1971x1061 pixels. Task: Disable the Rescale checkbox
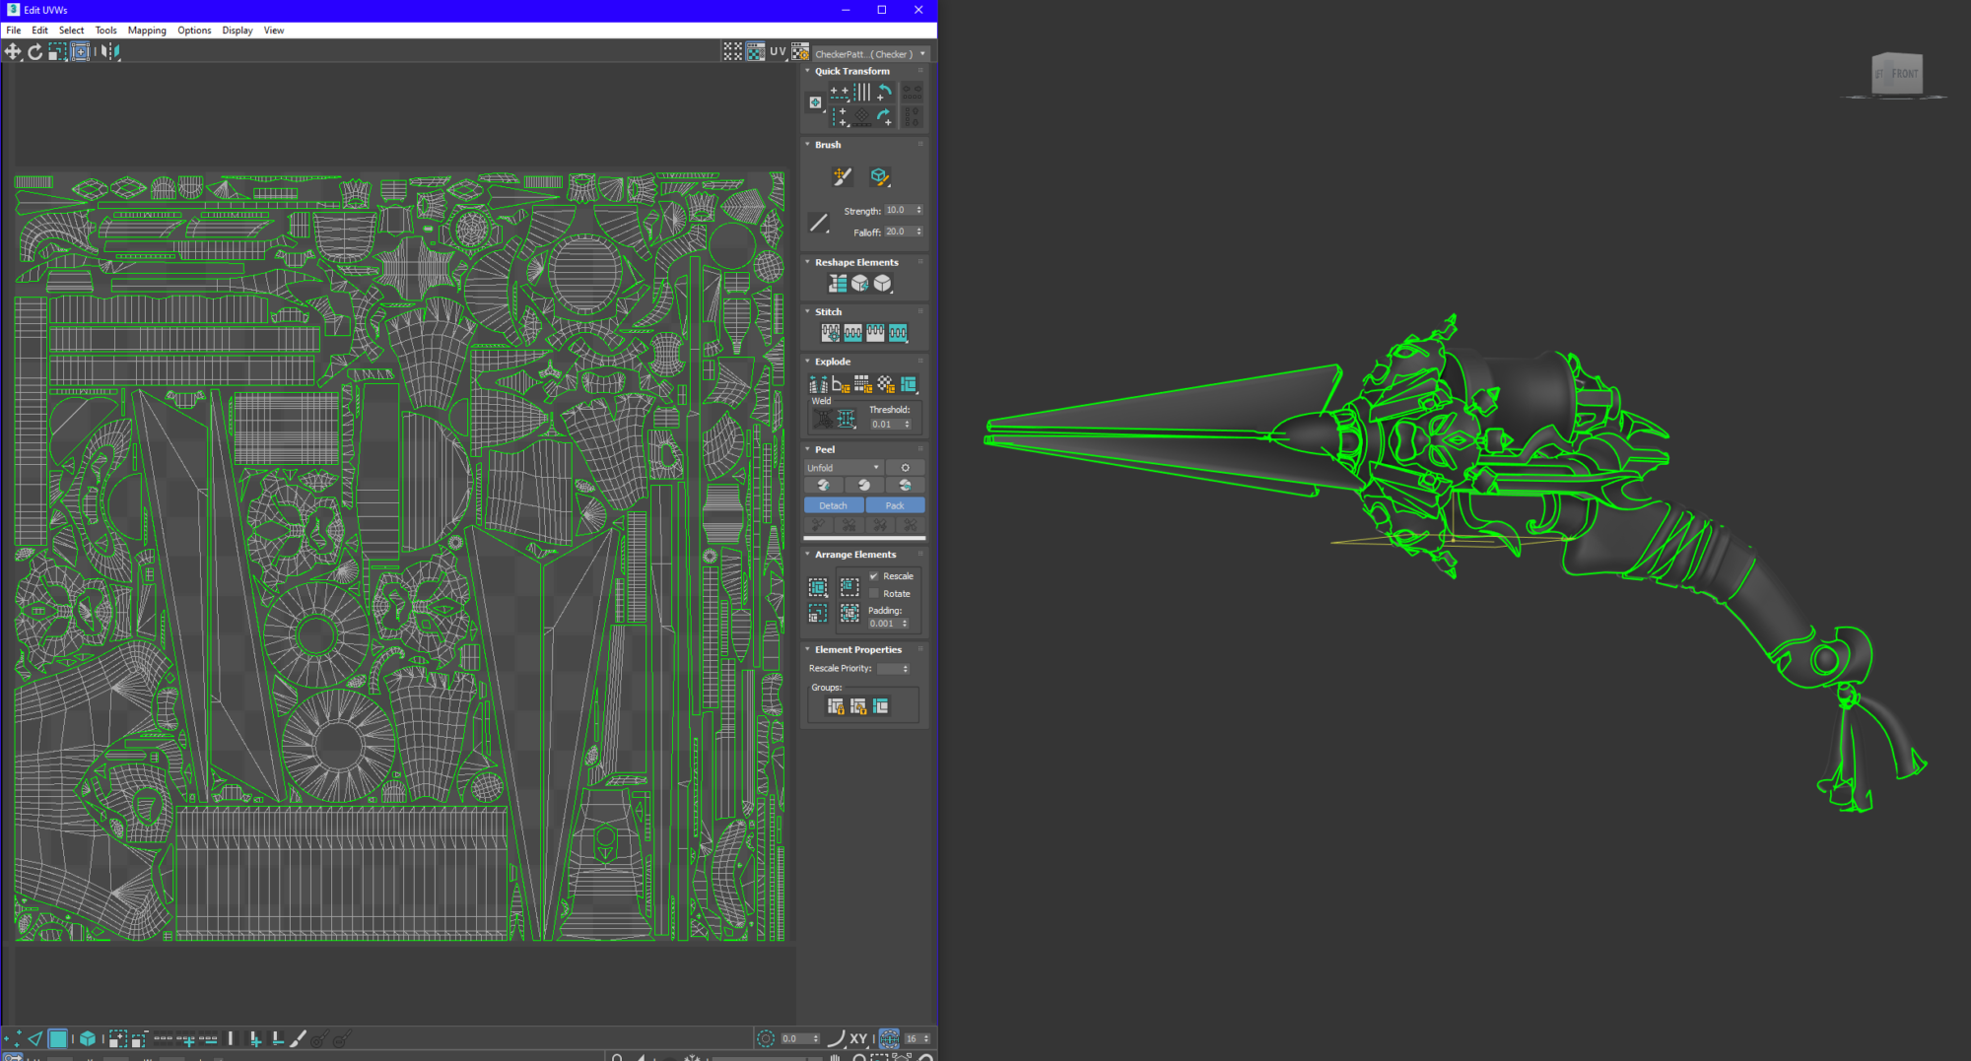click(875, 576)
